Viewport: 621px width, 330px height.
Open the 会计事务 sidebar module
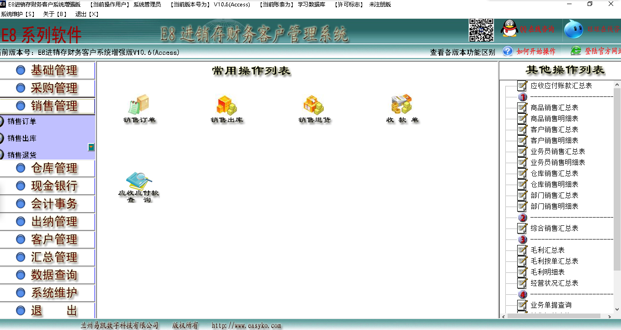coord(47,204)
